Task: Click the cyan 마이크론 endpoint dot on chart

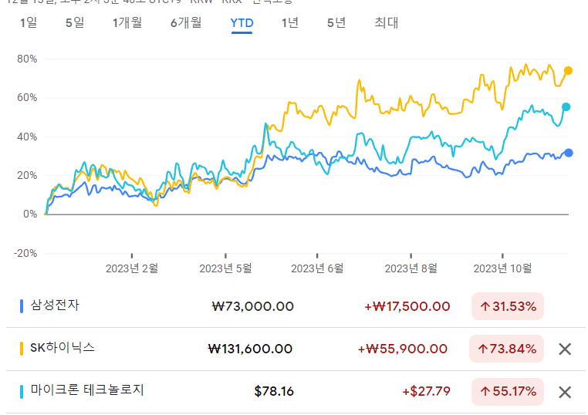Action: (x=566, y=107)
